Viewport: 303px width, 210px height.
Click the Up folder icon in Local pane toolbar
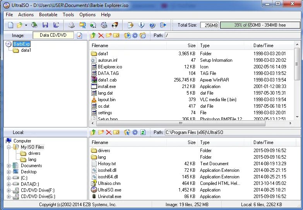93,132
